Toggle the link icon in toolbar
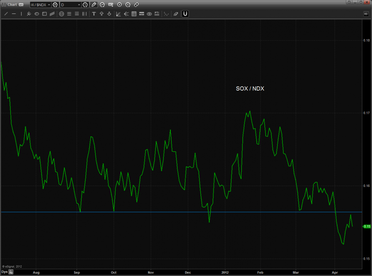 pos(136,5)
